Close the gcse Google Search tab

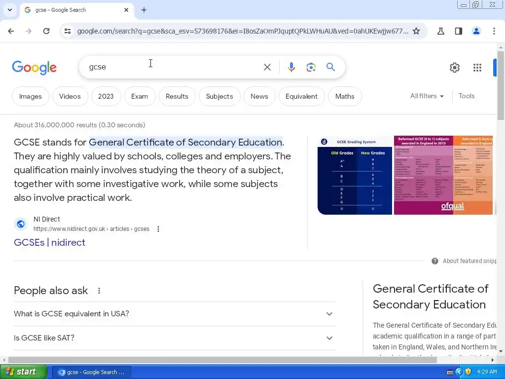click(x=126, y=10)
